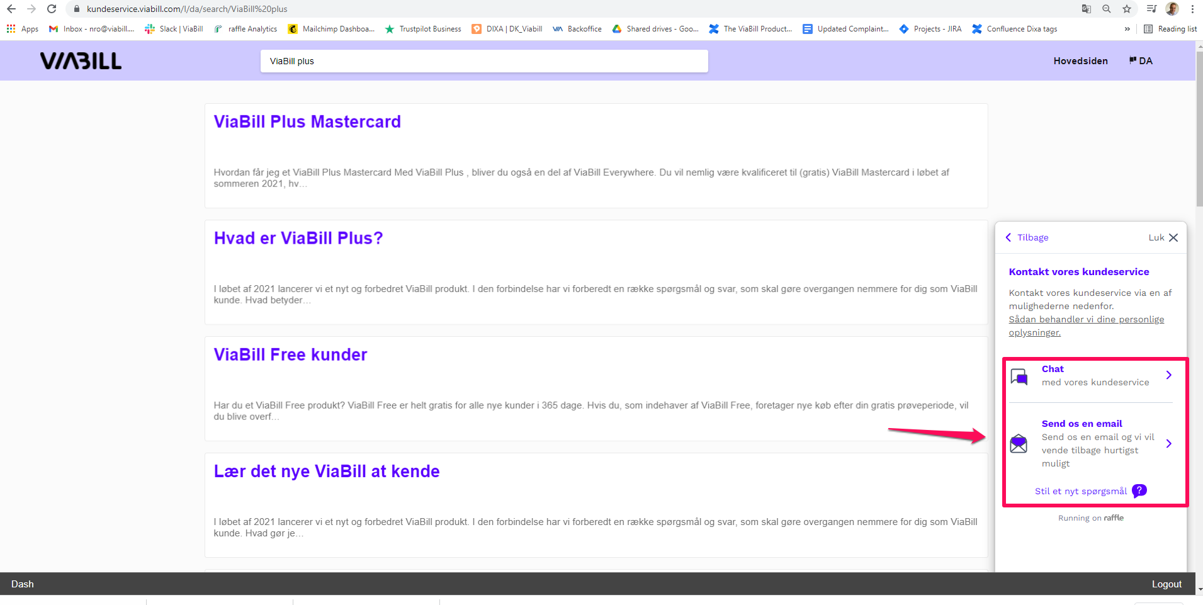Open the DA language selector
Image resolution: width=1203 pixels, height=605 pixels.
pos(1141,61)
